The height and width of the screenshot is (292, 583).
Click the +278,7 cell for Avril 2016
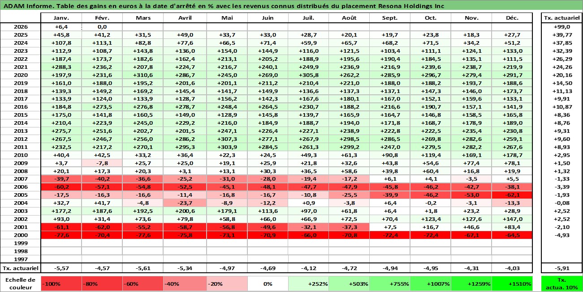(x=185, y=107)
